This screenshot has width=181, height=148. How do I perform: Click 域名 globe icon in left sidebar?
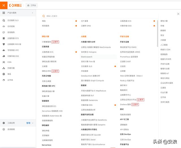pos(4,74)
